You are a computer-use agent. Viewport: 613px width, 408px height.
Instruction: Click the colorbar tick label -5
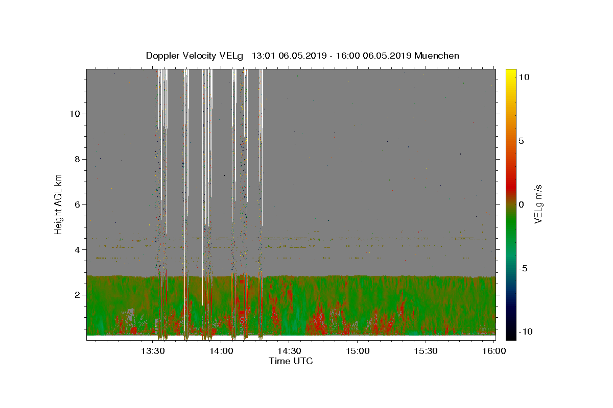523,268
